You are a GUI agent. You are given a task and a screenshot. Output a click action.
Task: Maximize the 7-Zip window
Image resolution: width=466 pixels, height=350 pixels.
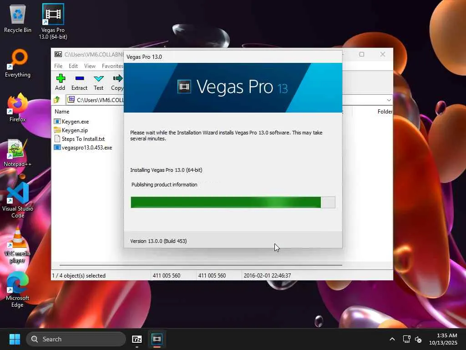[x=362, y=54]
